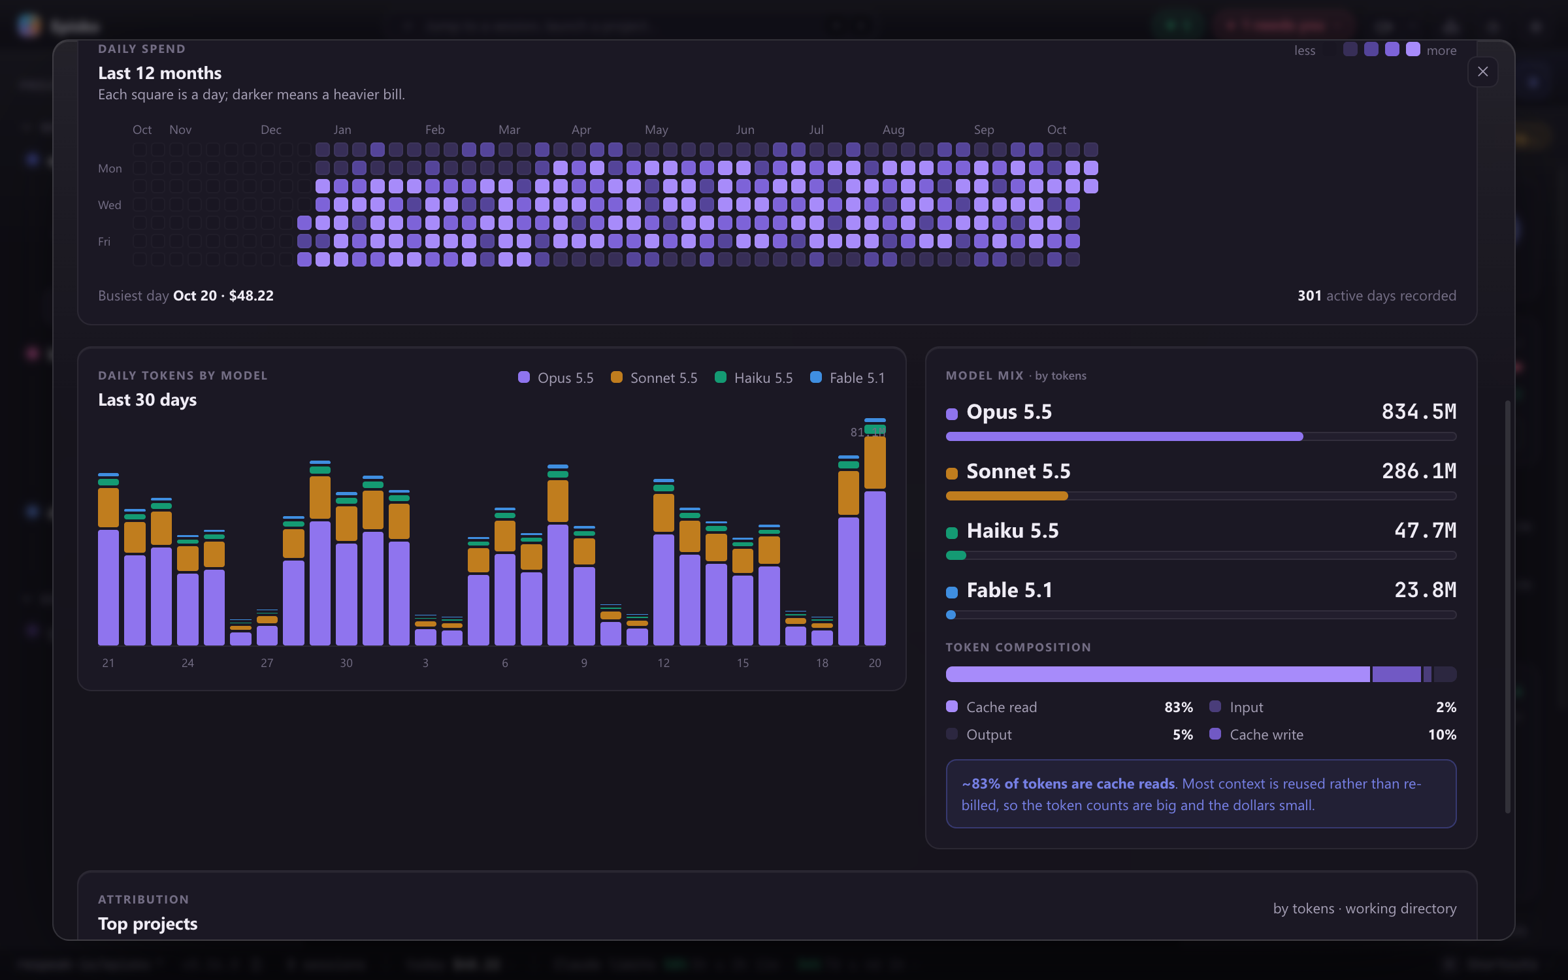Click the '~83% of tokens are cache reads' note
The image size is (1568, 980).
point(1201,794)
